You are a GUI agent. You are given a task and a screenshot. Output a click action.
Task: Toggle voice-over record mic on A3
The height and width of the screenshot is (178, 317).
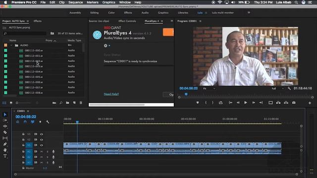click(x=53, y=163)
